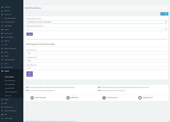Expand the Order Details submenu chevron
Screen dimensions: 170x122
coord(21,26)
